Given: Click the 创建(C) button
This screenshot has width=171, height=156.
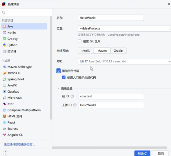Looking at the screenshot, I should (x=142, y=154).
